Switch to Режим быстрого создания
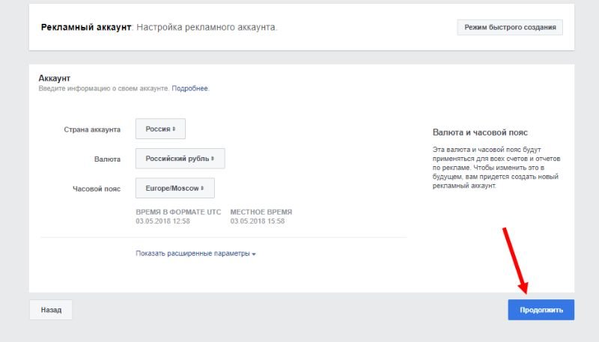The width and height of the screenshot is (599, 342). pos(510,28)
